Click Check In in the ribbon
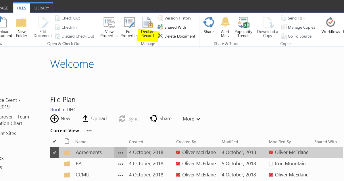344x181 pixels. pos(66,27)
